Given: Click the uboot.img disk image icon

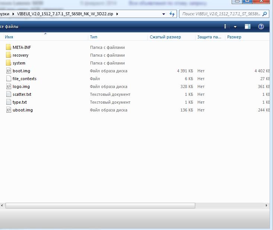Looking at the screenshot, I should [x=9, y=110].
